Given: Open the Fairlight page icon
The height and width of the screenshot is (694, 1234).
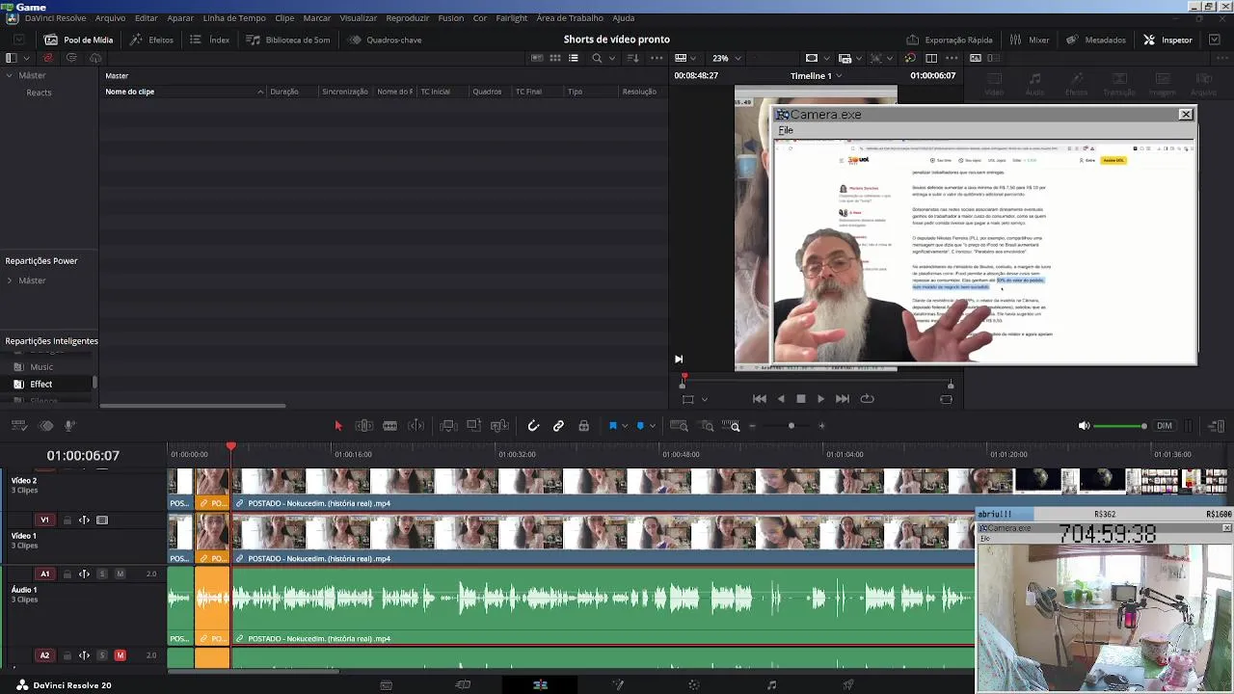Looking at the screenshot, I should 771,685.
